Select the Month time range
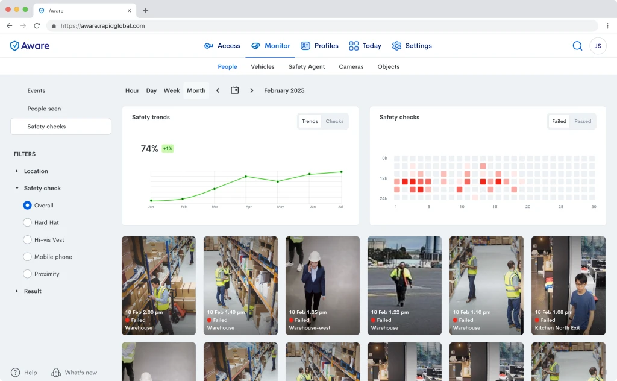Screen dimensions: 617x381 pos(196,90)
